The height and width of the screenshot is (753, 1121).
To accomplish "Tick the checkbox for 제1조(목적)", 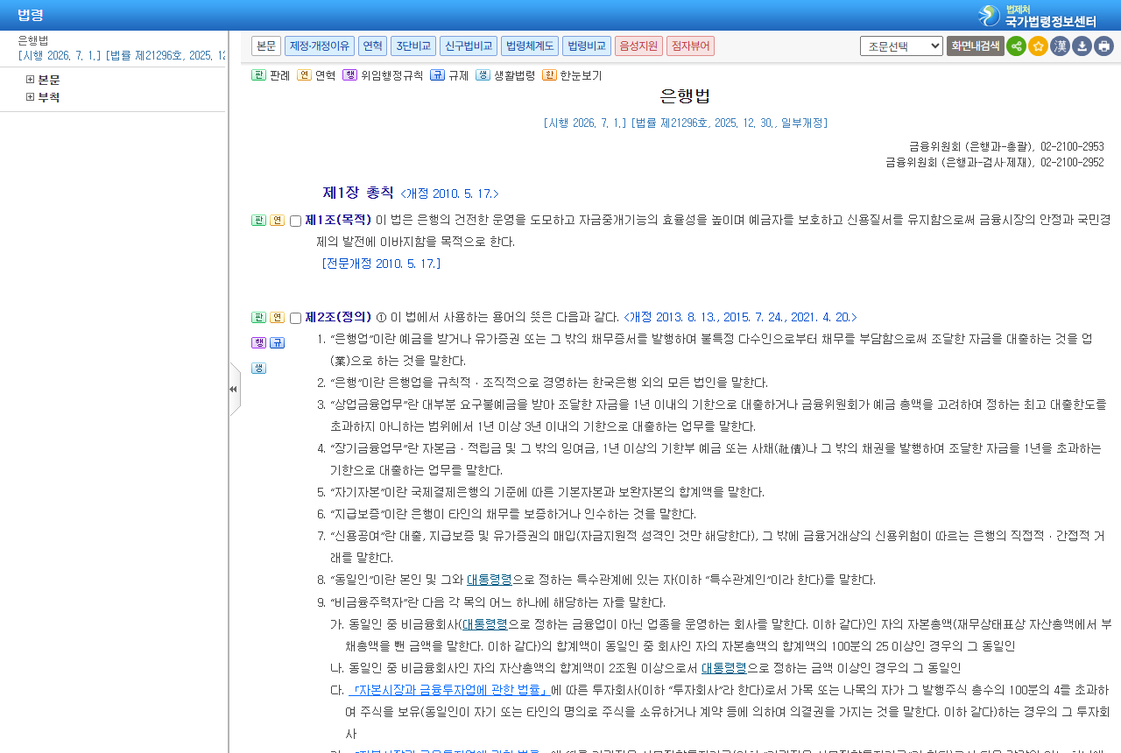I will point(295,221).
